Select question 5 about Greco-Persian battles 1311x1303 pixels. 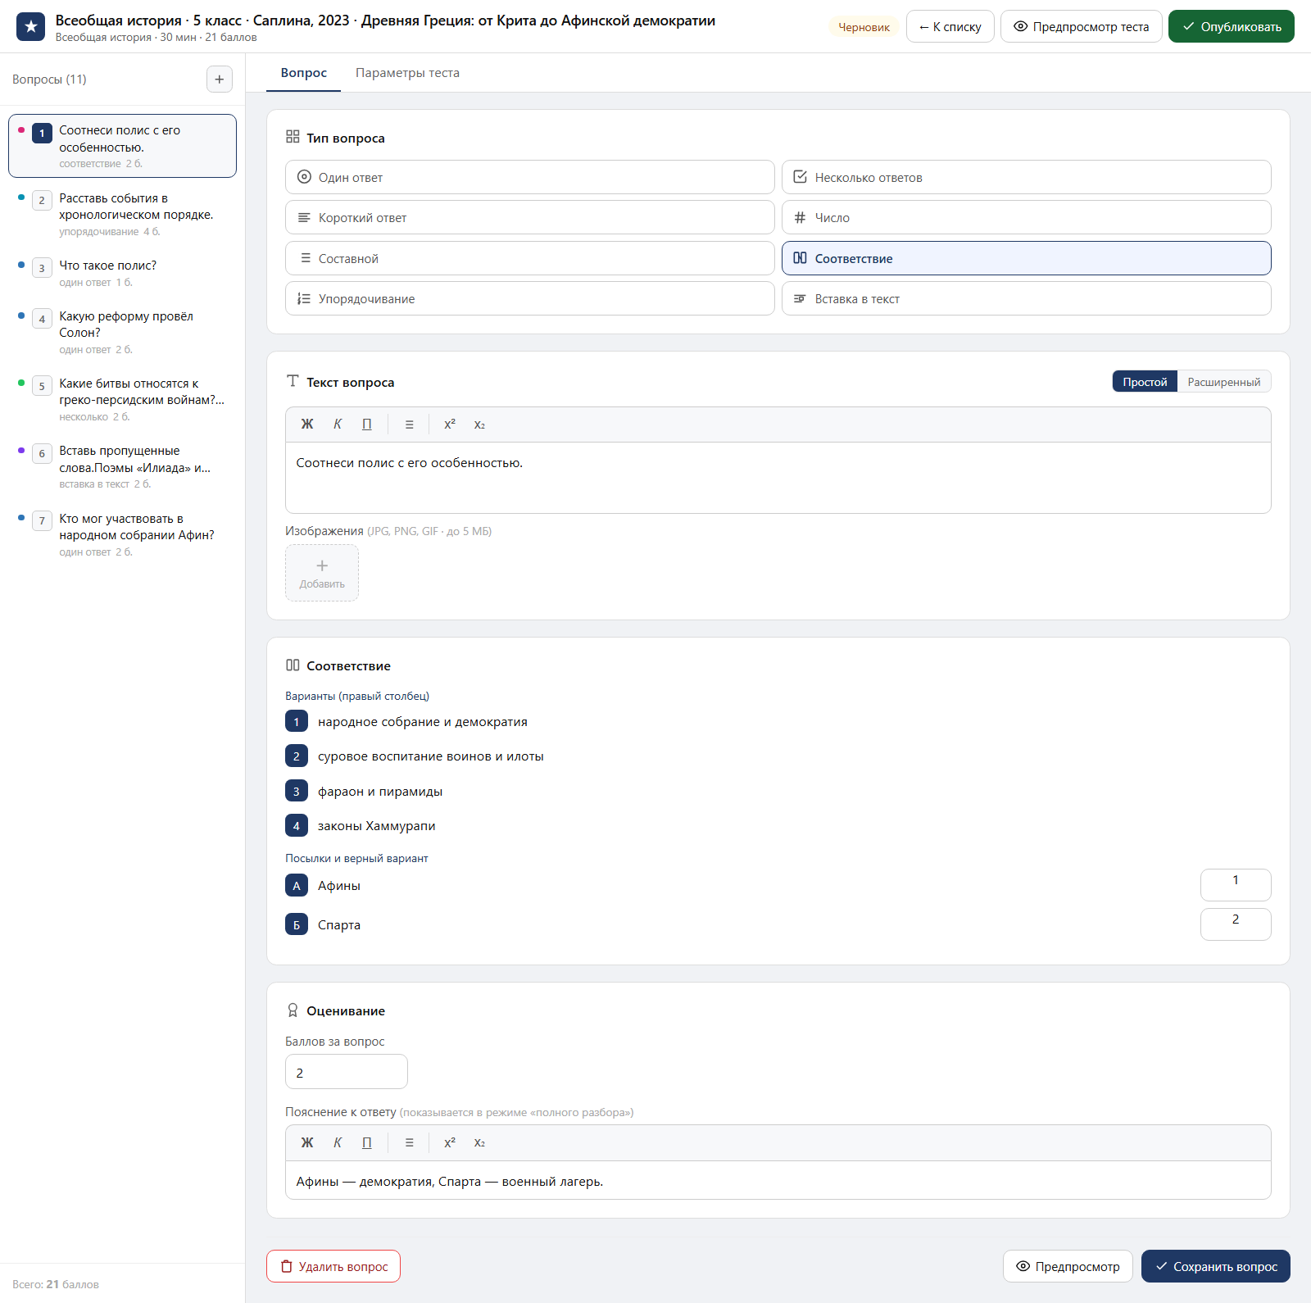[x=122, y=400]
